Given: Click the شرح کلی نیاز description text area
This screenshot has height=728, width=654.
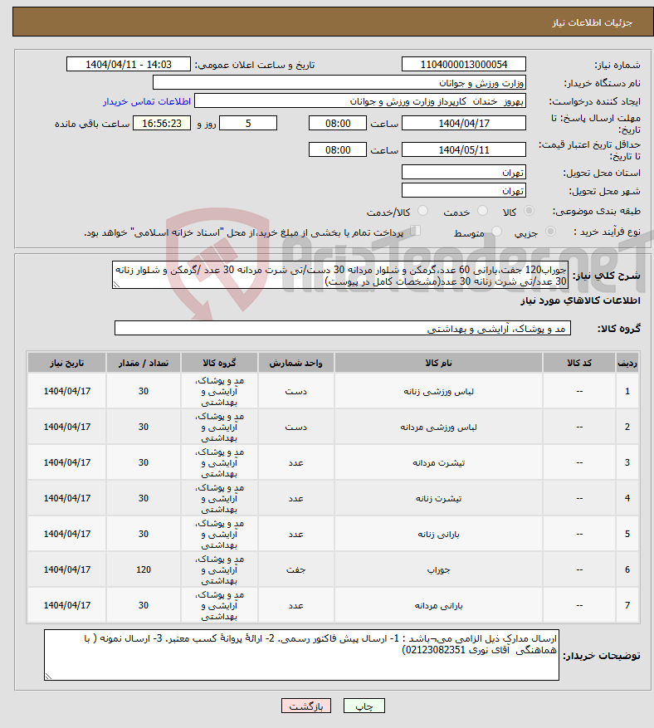Looking at the screenshot, I should [x=340, y=275].
